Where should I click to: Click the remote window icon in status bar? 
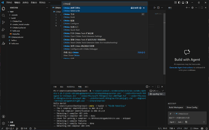coord(2,128)
